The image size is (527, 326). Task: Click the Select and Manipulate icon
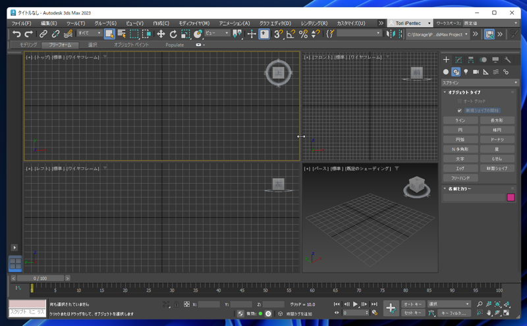click(252, 34)
